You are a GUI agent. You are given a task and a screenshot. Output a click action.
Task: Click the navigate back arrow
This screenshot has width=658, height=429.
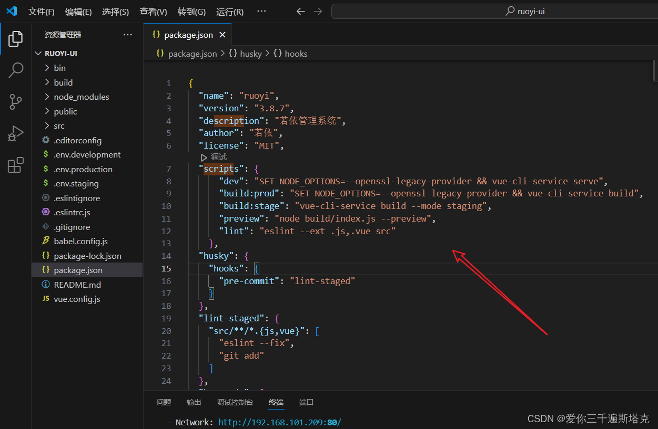tap(300, 11)
